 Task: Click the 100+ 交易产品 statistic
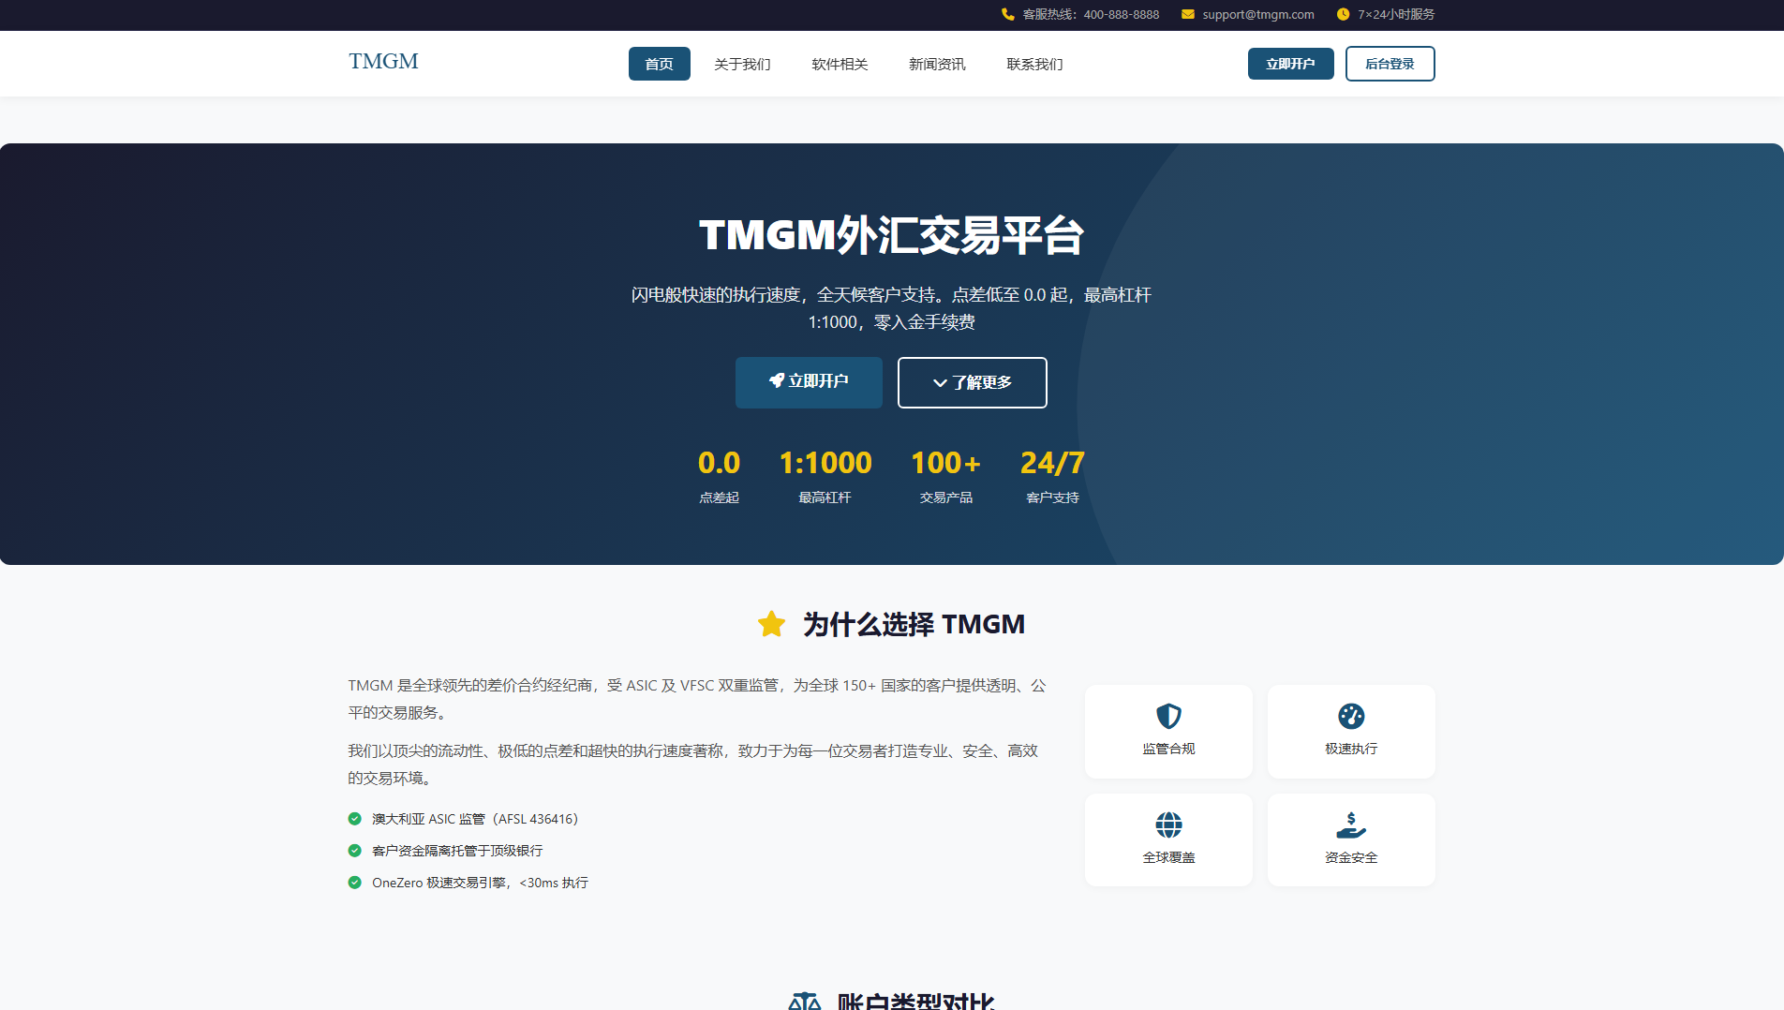coord(945,476)
